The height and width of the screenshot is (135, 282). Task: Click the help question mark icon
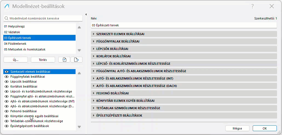252,7
